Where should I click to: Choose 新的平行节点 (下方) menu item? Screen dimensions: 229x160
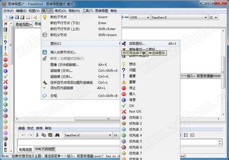coord(81,23)
